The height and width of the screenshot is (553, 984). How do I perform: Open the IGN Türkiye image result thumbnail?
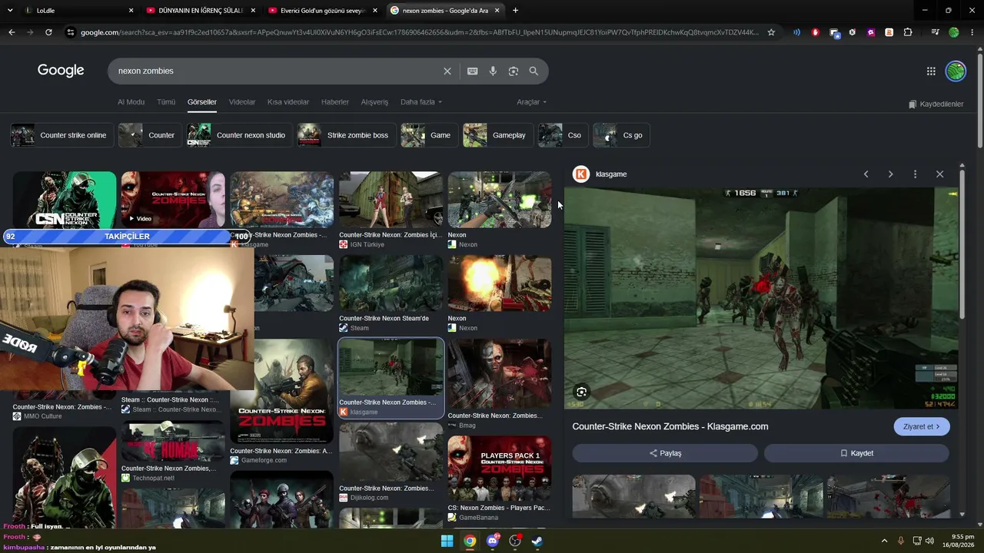tap(391, 200)
